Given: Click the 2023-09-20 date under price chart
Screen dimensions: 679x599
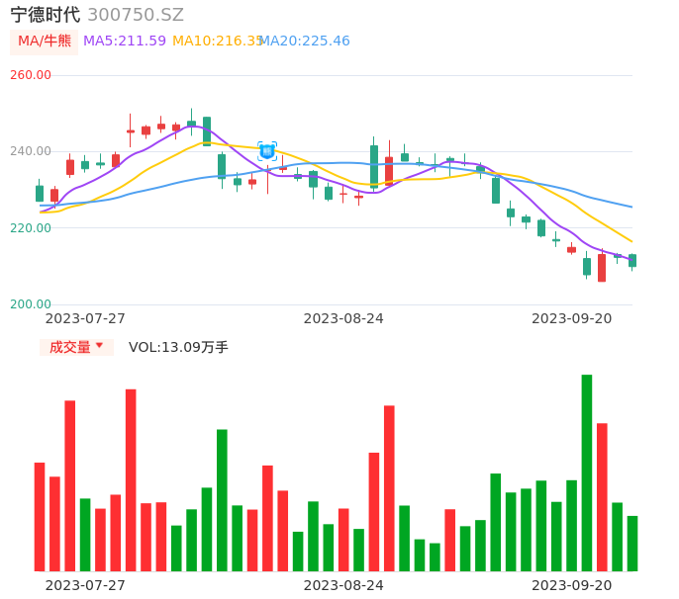Looking at the screenshot, I should pos(572,318).
